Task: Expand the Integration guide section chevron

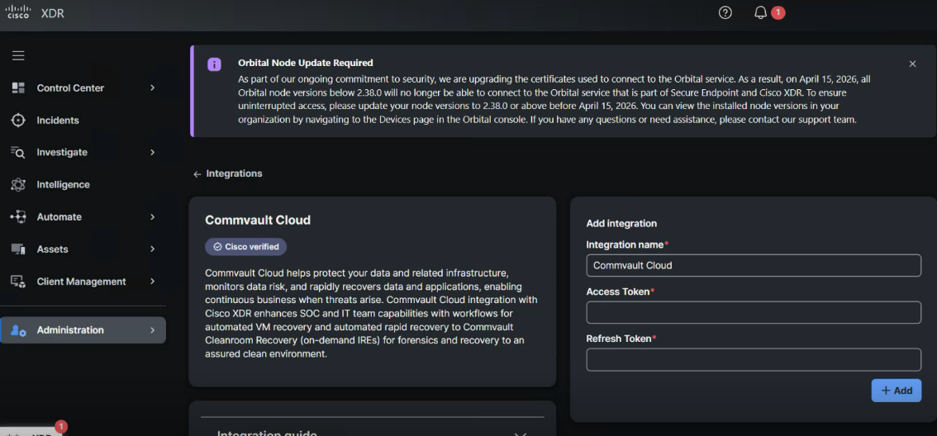Action: coord(521,434)
